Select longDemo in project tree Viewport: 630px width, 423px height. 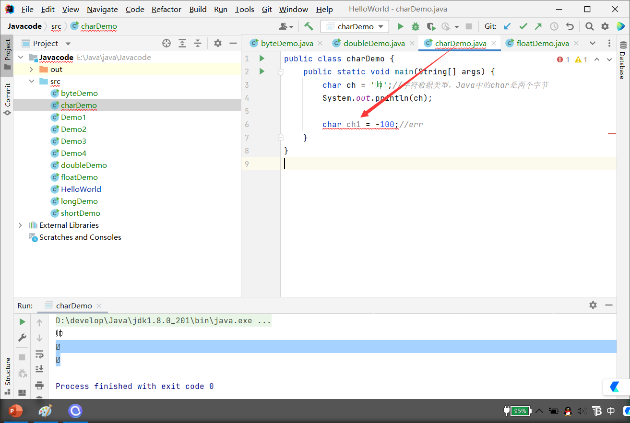79,201
